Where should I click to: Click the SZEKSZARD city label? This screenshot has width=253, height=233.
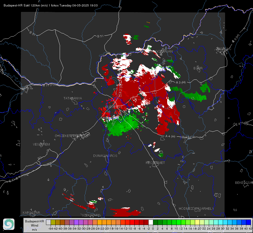click(91, 215)
